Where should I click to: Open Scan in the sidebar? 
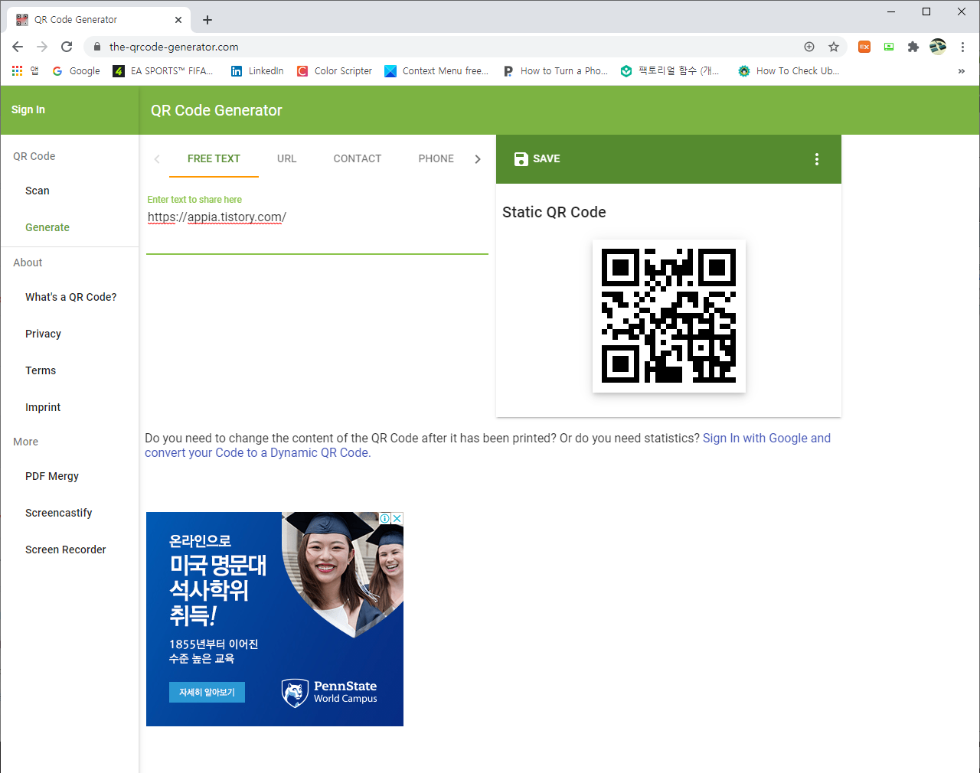coord(38,191)
